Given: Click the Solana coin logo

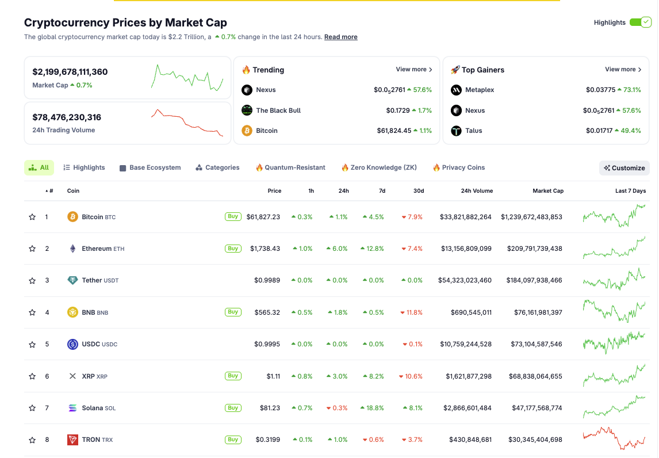Looking at the screenshot, I should [72, 408].
